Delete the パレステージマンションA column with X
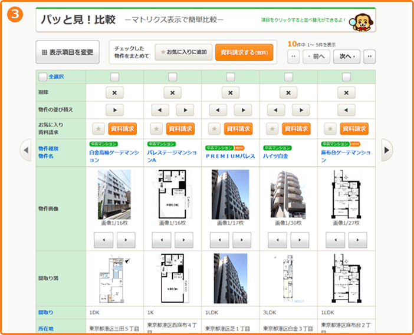Image resolution: width=414 pixels, height=335 pixels. pyautogui.click(x=172, y=93)
